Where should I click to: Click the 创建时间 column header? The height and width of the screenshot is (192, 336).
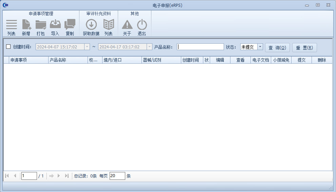pyautogui.click(x=192, y=60)
